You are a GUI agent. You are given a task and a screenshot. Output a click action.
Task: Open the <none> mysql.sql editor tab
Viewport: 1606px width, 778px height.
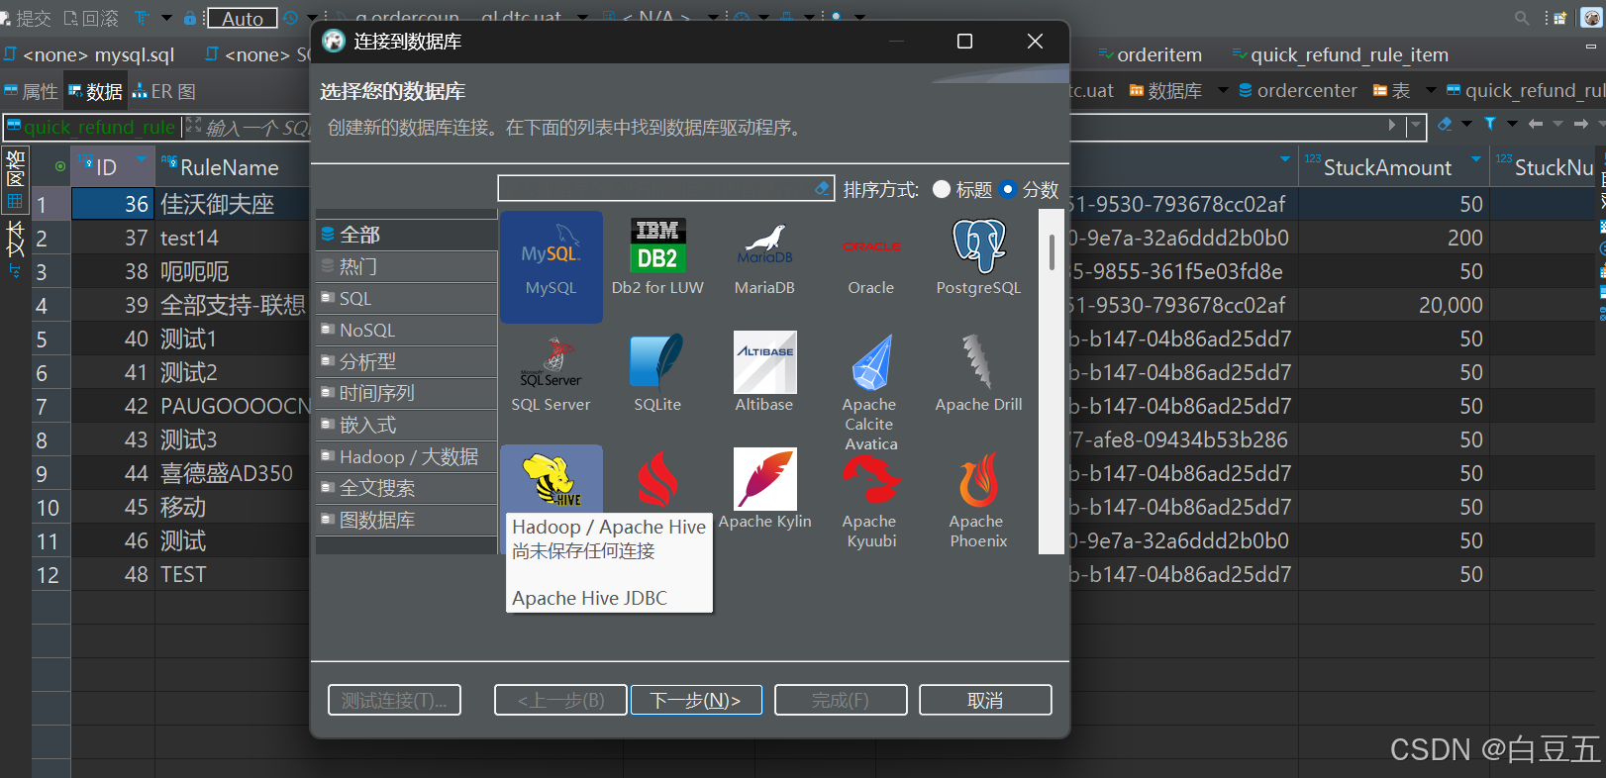click(x=89, y=54)
